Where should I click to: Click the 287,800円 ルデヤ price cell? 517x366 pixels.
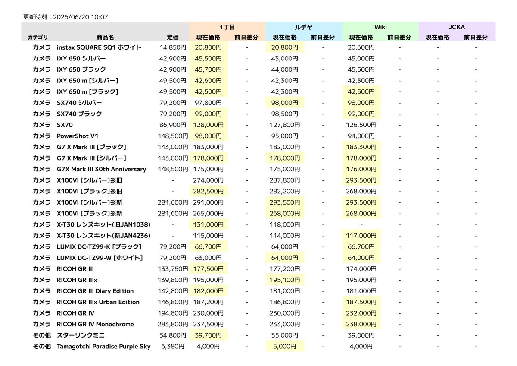coord(285,180)
